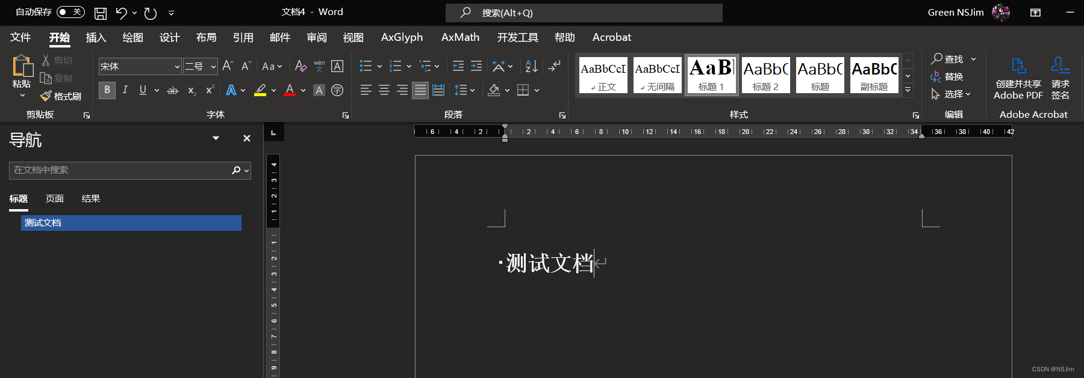Switch to the Layout (布局) tab

(x=206, y=37)
